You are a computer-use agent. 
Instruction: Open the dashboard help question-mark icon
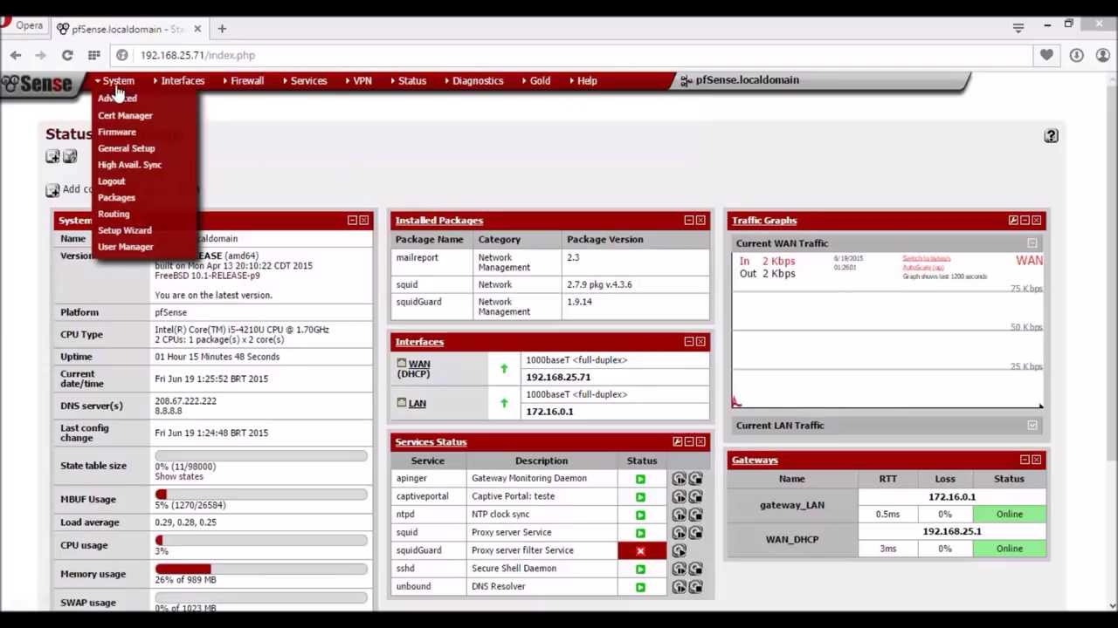coord(1051,136)
